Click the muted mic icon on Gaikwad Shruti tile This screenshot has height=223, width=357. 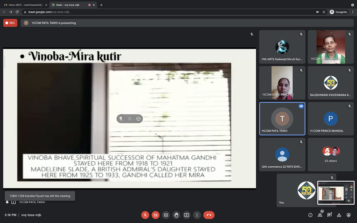point(301,34)
